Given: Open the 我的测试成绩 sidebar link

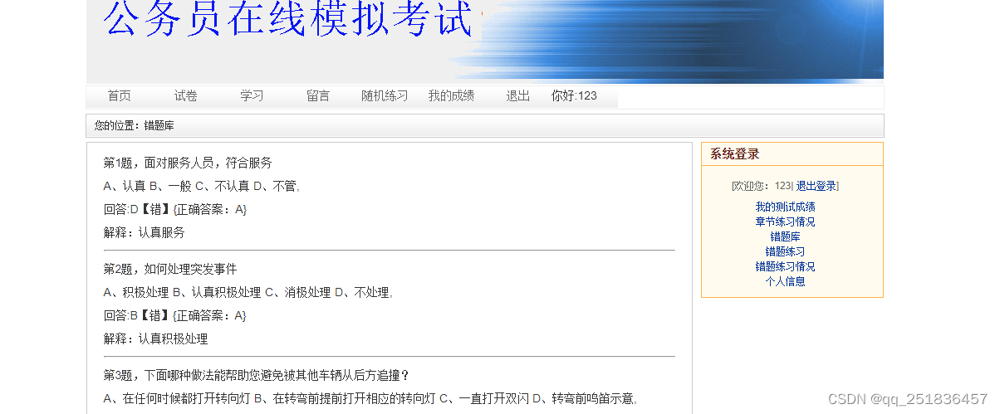Looking at the screenshot, I should click(785, 207).
